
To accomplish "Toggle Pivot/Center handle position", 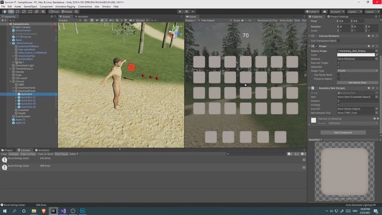I will pos(54,11).
